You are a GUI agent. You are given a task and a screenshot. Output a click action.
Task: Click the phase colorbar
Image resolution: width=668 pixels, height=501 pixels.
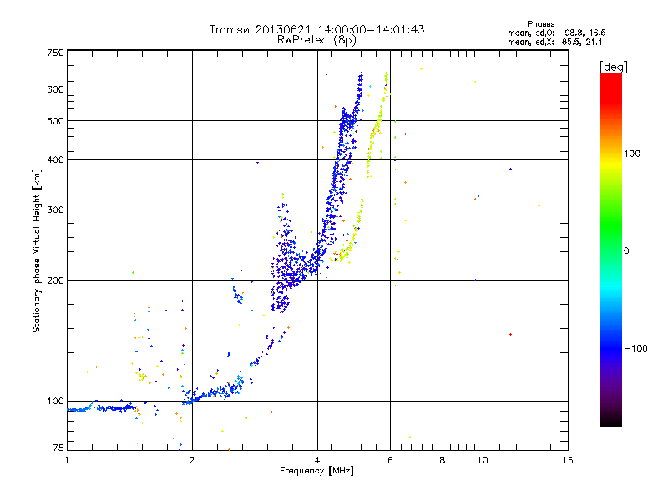tap(611, 249)
